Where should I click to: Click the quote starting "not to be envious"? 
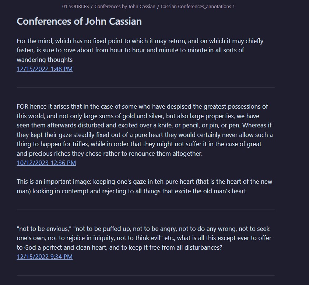pos(144,238)
